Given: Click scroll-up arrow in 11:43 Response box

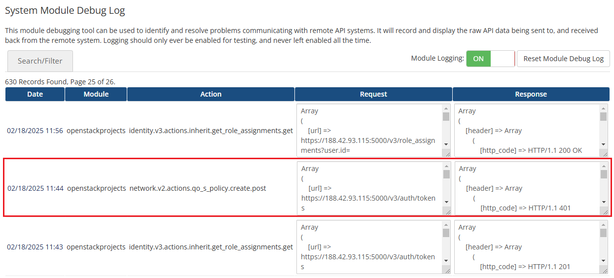Looking at the screenshot, I should pos(604,225).
